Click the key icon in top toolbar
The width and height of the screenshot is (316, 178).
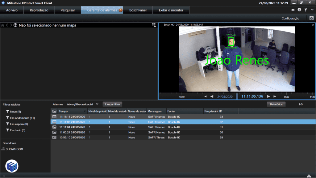click(306, 10)
